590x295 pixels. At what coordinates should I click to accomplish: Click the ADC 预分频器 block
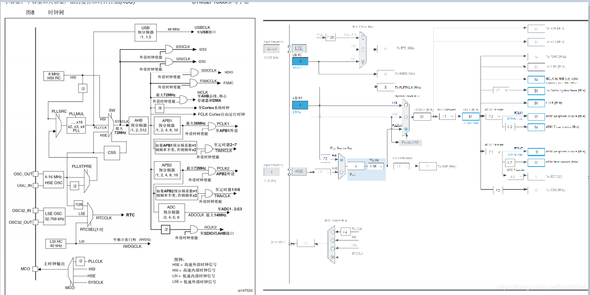(x=171, y=212)
